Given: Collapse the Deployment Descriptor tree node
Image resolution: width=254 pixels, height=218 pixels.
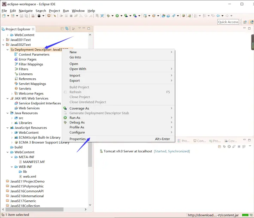Looking at the screenshot, I should point(7,50).
